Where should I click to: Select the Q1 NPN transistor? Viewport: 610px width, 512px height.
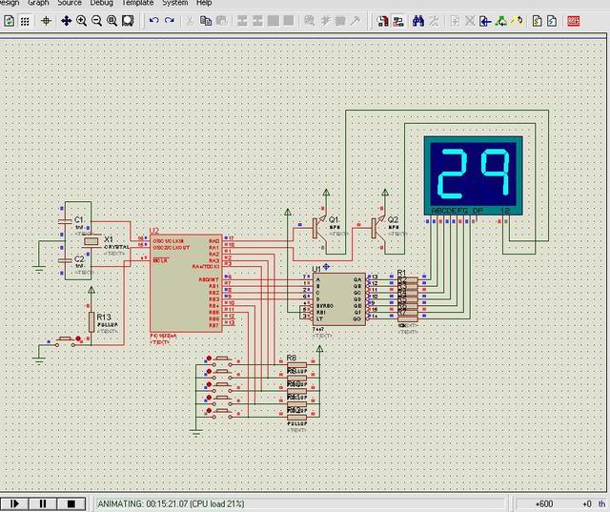(x=318, y=227)
